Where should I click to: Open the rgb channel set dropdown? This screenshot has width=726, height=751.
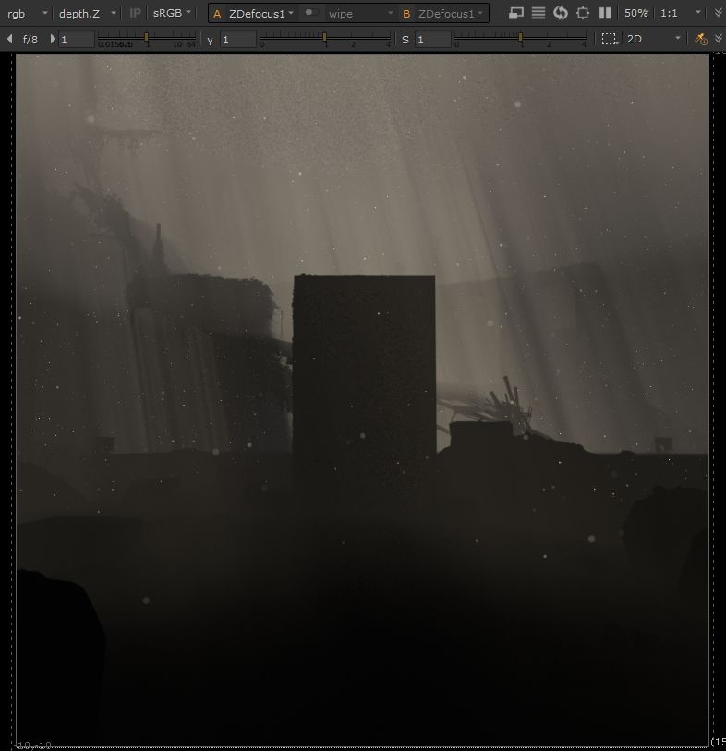[27, 13]
